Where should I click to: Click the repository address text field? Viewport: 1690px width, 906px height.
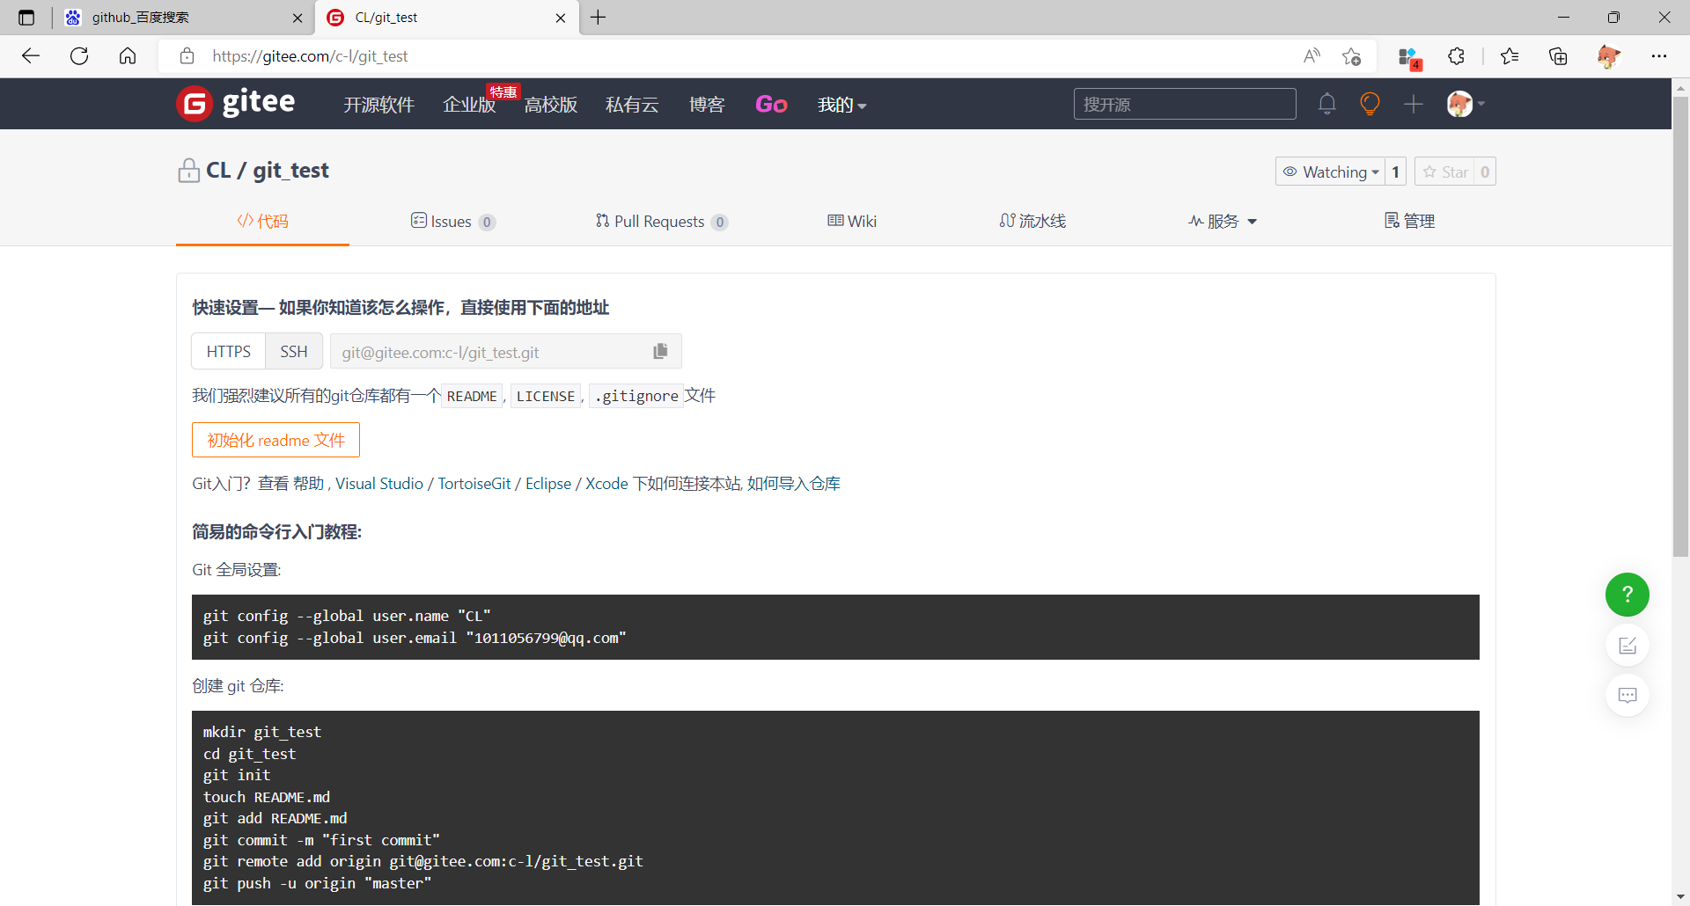click(x=493, y=352)
